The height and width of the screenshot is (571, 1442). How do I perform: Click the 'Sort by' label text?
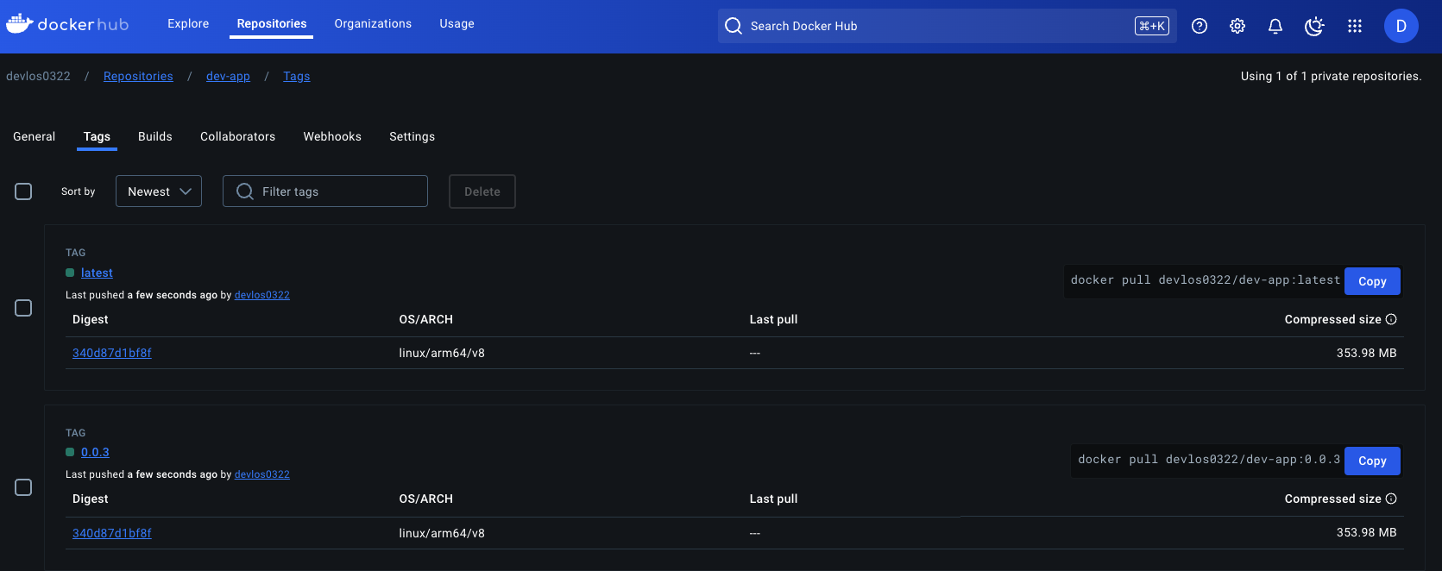pyautogui.click(x=79, y=191)
